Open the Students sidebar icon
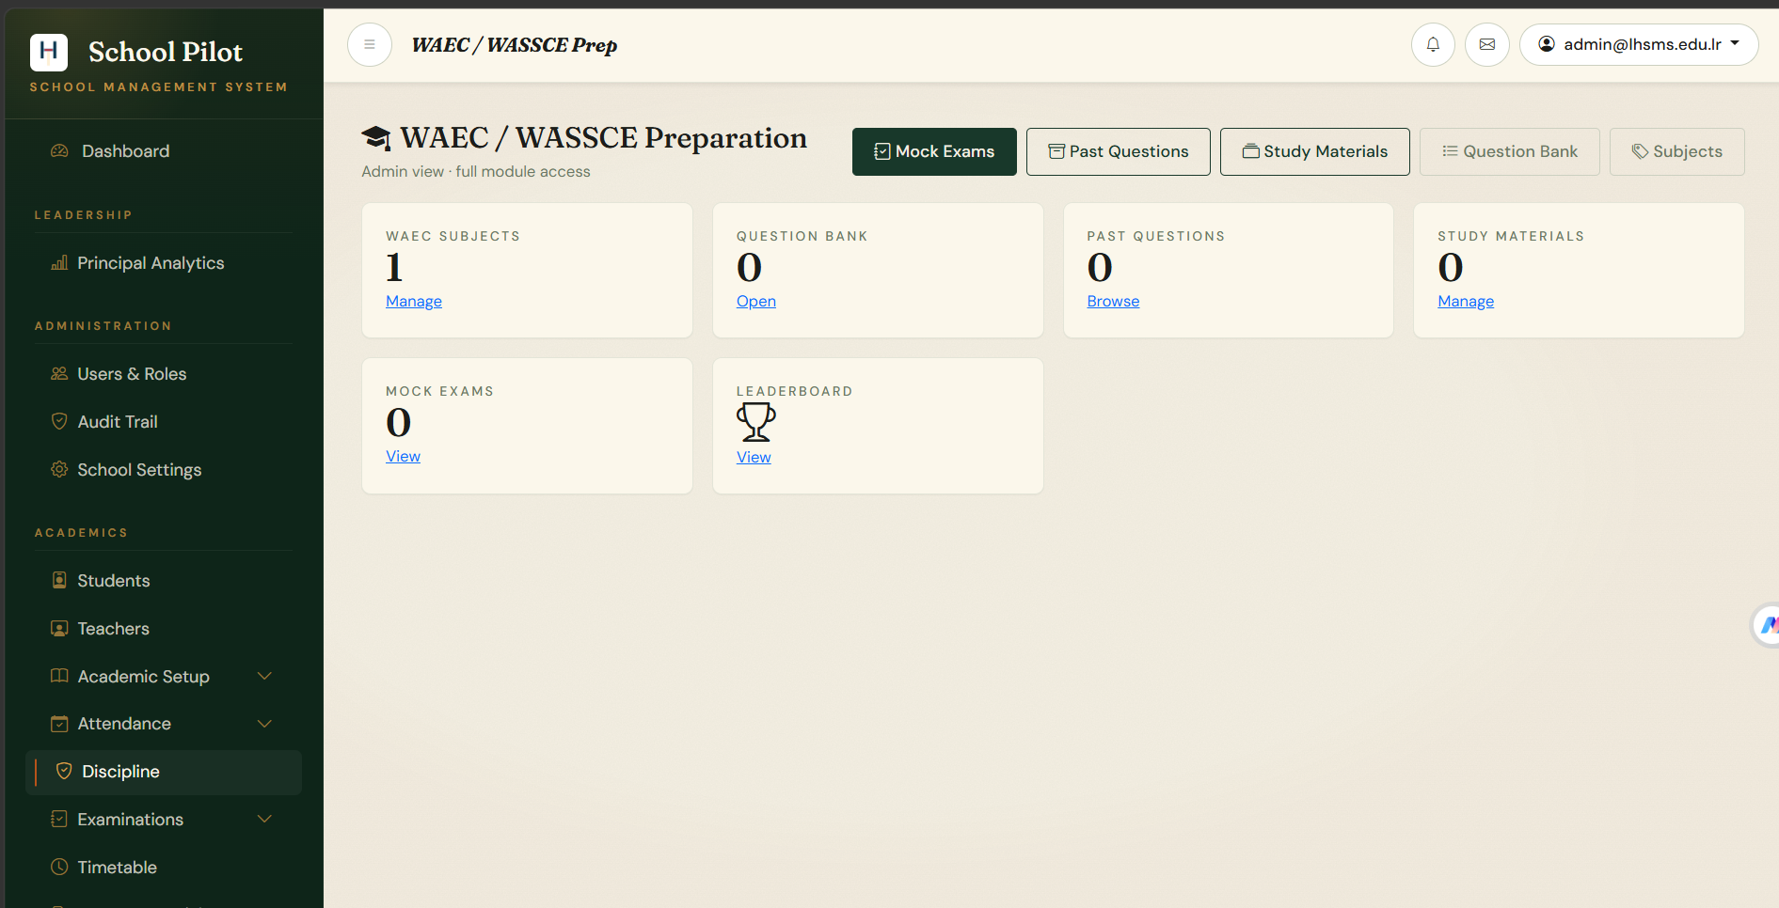 click(x=59, y=581)
